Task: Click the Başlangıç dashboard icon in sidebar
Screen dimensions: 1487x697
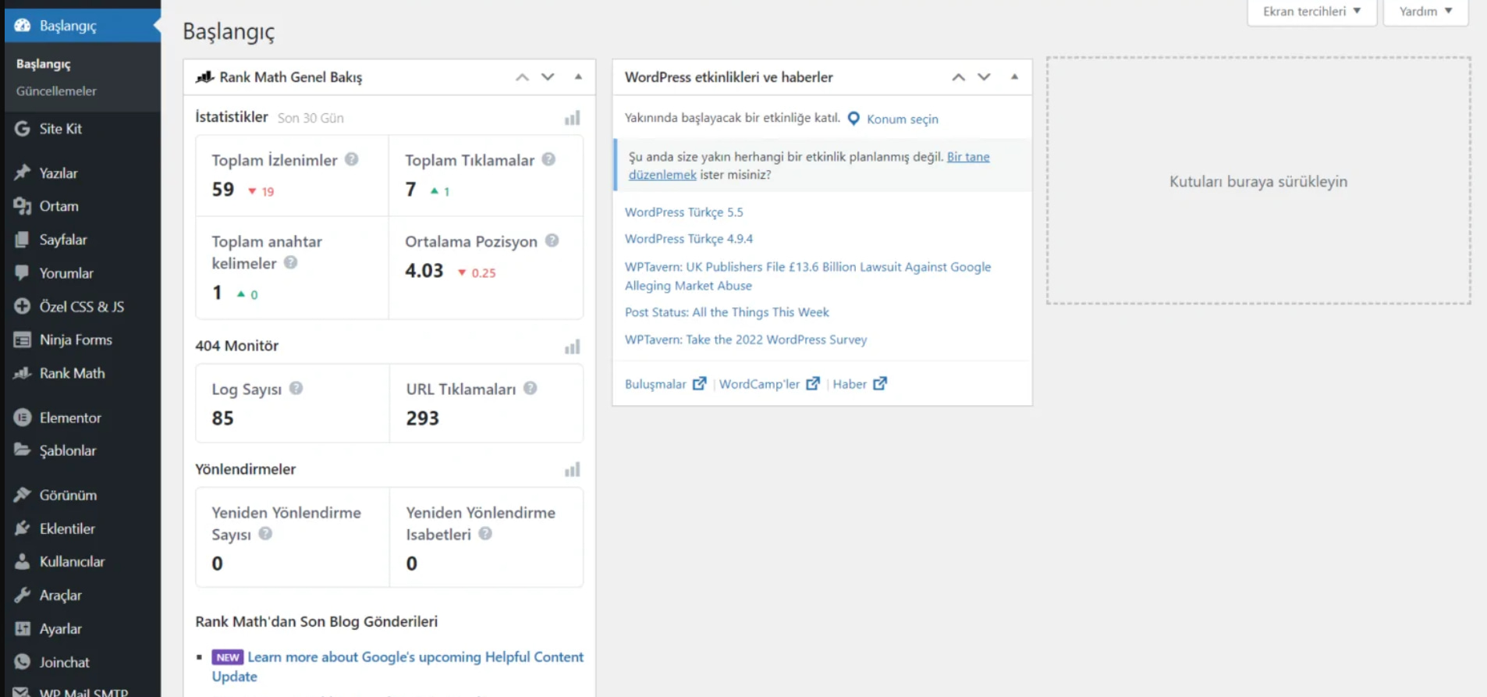Action: click(x=23, y=26)
